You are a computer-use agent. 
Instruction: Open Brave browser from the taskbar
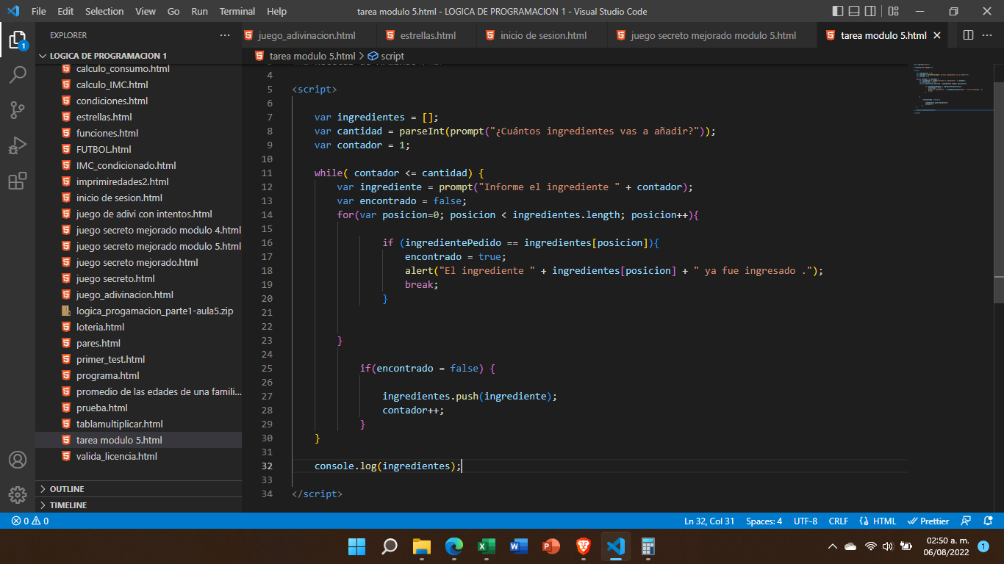tap(583, 546)
